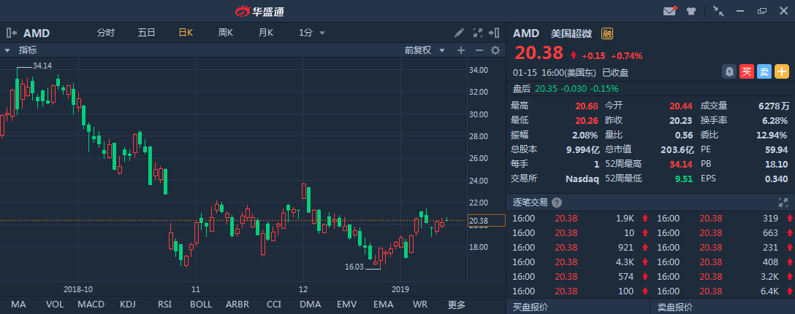This screenshot has width=795, height=314.
Task: Toggle the DMA indicator
Action: point(310,305)
